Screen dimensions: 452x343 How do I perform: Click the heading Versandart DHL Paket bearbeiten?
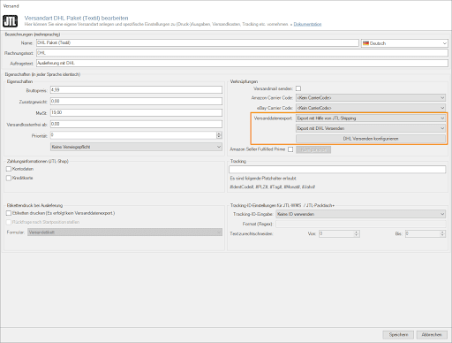coord(76,18)
